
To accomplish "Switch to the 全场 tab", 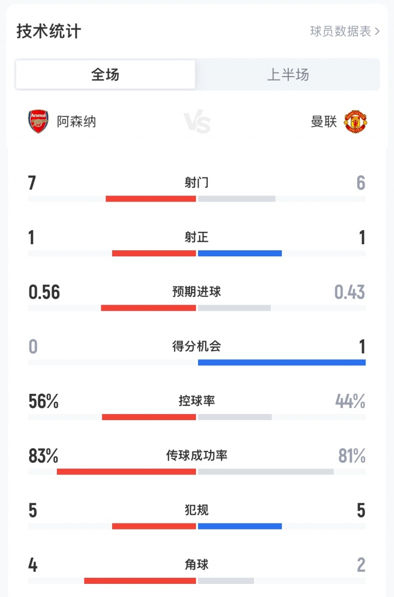I will click(x=105, y=74).
